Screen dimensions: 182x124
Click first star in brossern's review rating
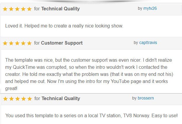[x=5, y=99]
